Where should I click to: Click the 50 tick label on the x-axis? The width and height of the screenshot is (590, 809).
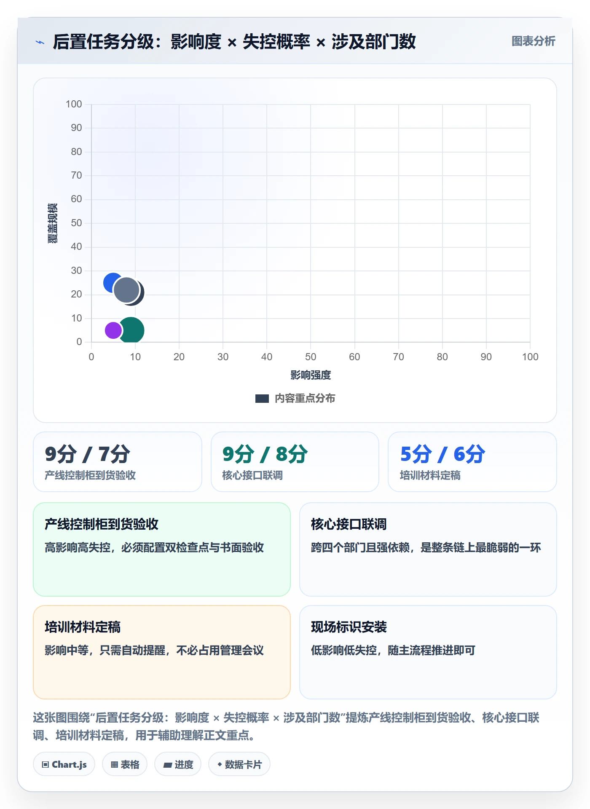311,357
